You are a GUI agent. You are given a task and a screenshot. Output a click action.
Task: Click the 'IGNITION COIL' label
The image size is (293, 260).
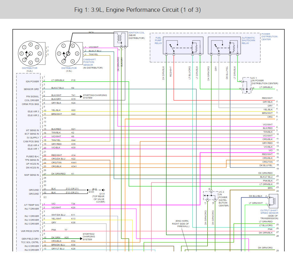pyautogui.click(x=136, y=33)
